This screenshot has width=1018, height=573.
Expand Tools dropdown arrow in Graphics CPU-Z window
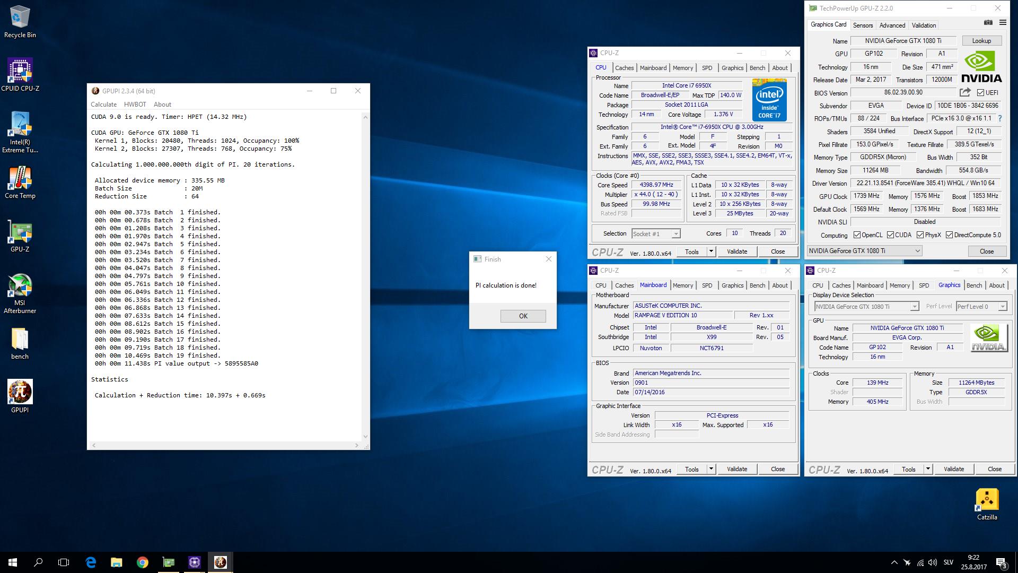tap(928, 469)
